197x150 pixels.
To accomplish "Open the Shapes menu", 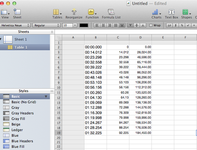I will click(186, 14).
